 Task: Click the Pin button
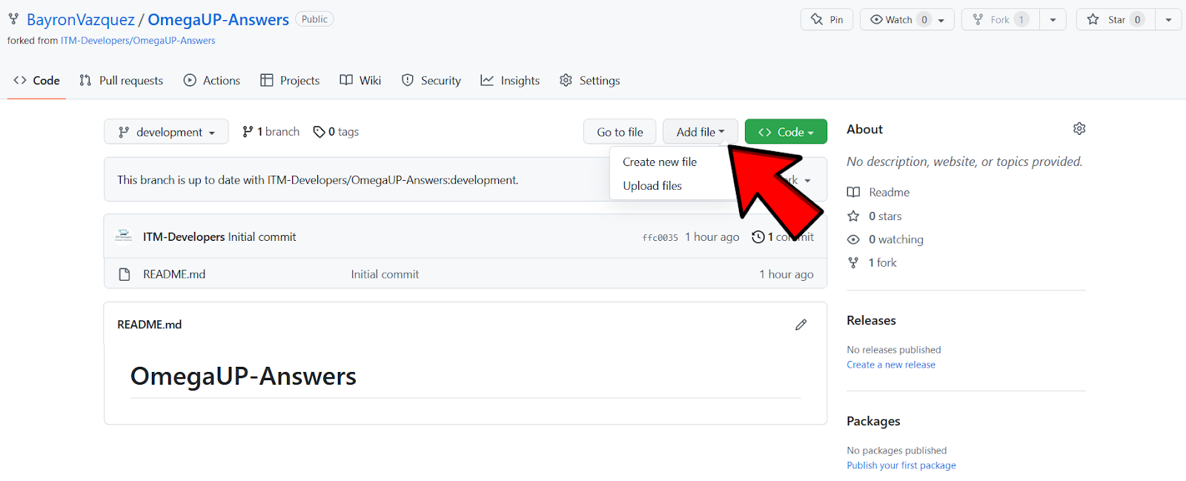click(827, 19)
